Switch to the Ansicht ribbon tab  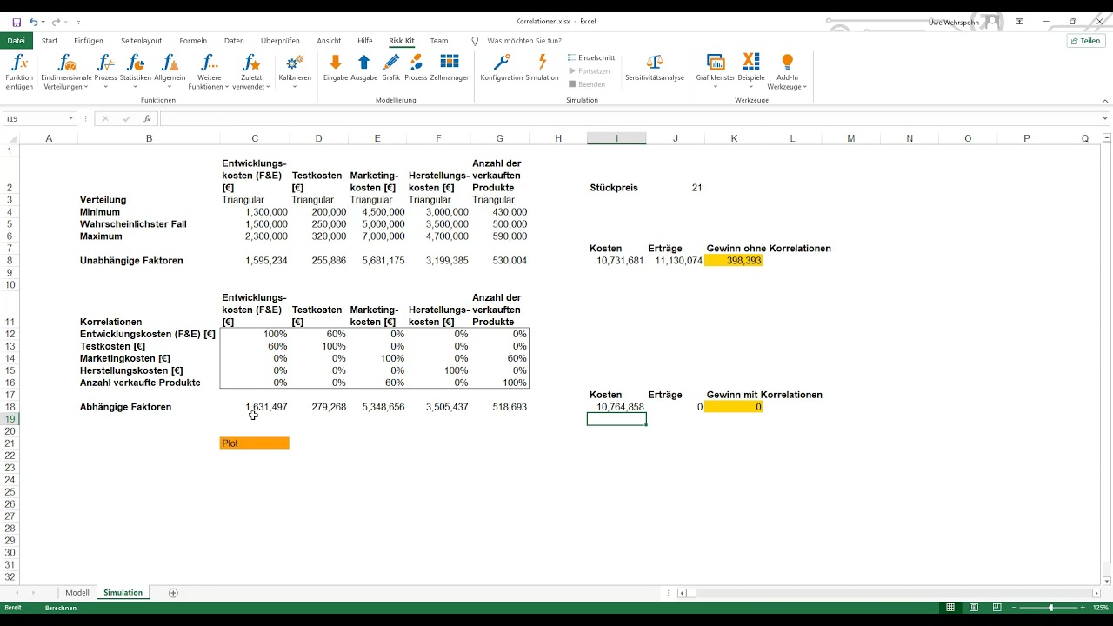(329, 41)
